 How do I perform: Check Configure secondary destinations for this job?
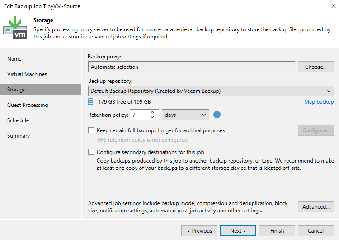point(91,152)
